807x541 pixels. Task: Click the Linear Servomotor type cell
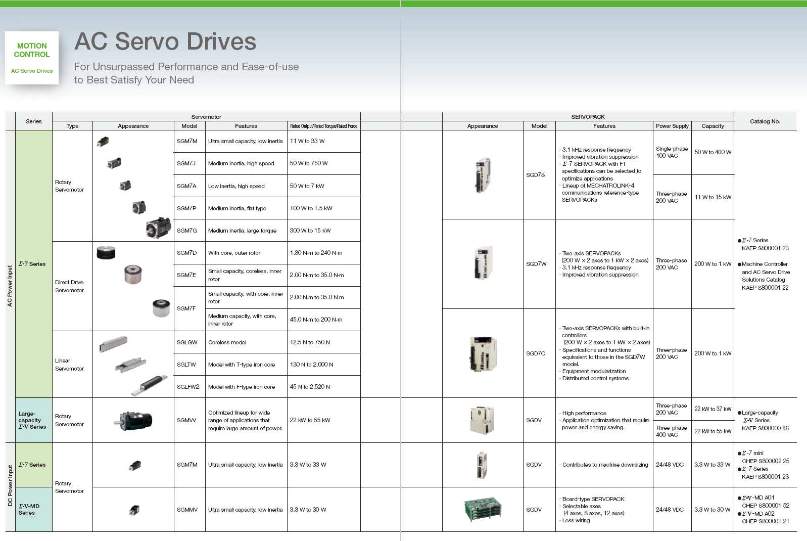(72, 365)
